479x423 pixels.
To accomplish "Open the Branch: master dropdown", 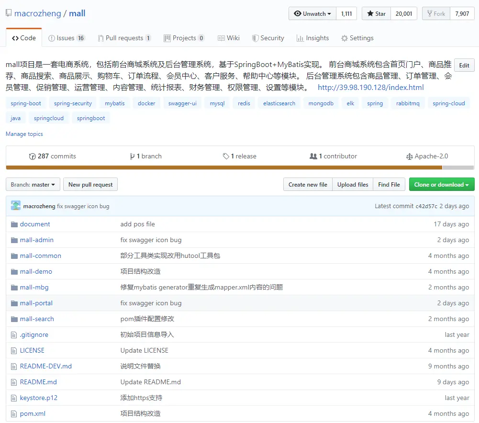I will pos(33,185).
